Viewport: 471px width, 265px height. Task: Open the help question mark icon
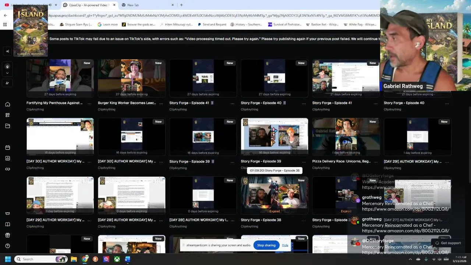point(7,246)
